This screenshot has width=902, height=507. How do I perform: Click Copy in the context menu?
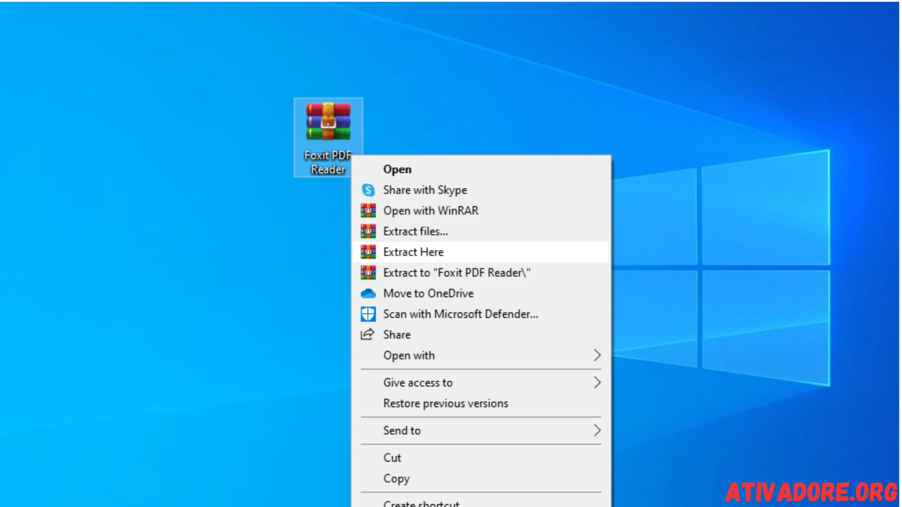(396, 478)
